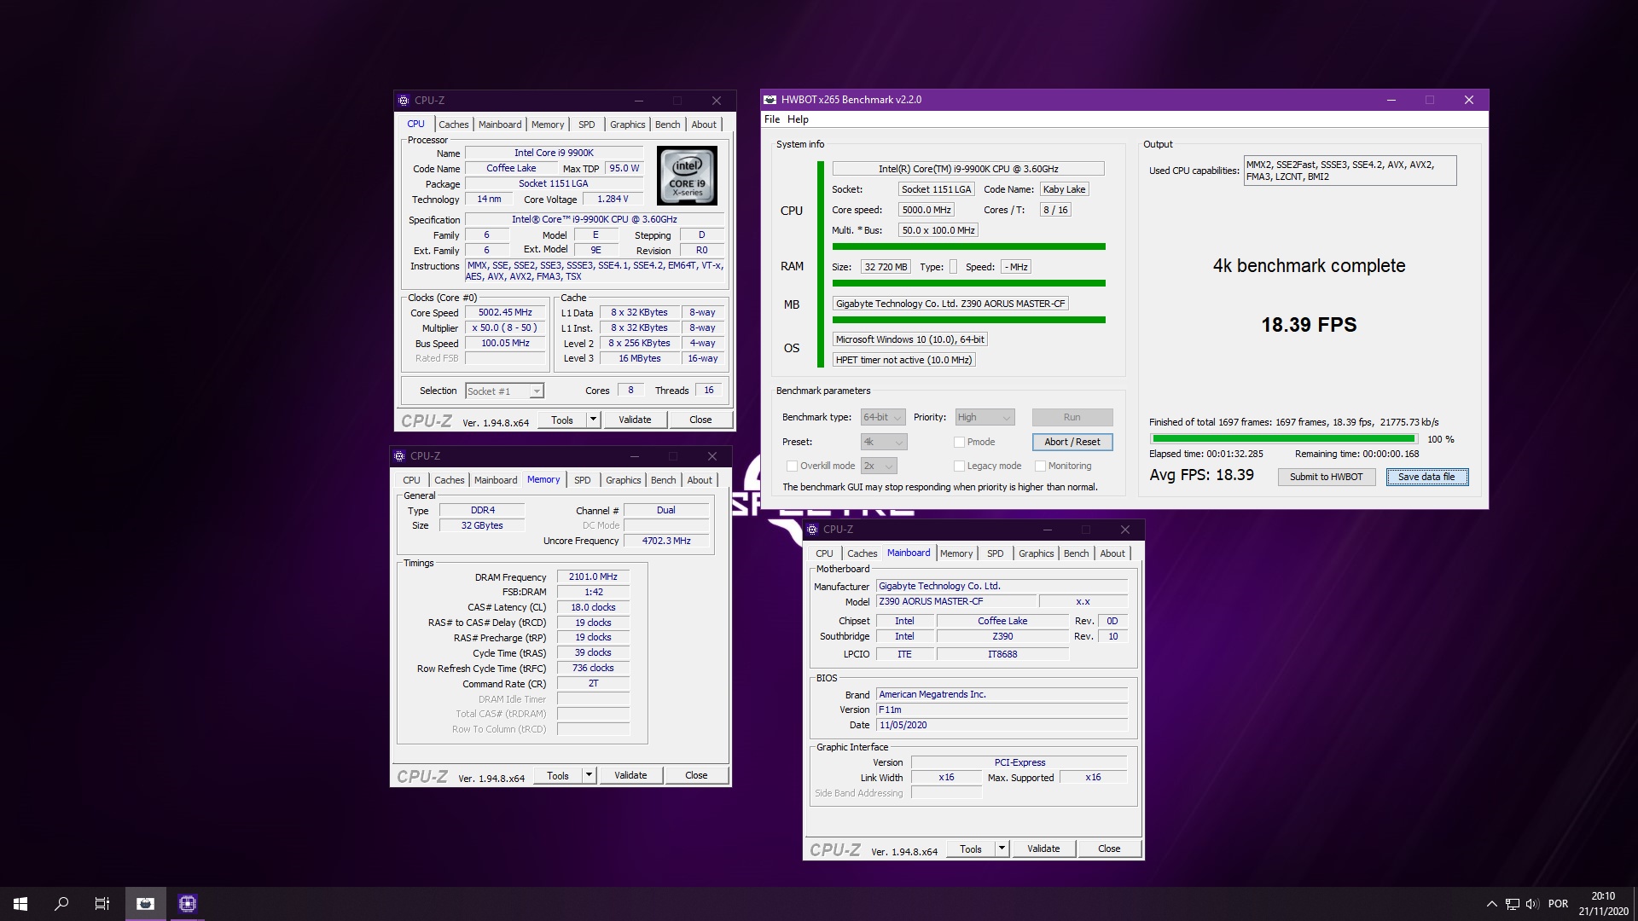The image size is (1638, 921).
Task: Click the Core Speed 5002.45 MHz field
Action: 505,313
